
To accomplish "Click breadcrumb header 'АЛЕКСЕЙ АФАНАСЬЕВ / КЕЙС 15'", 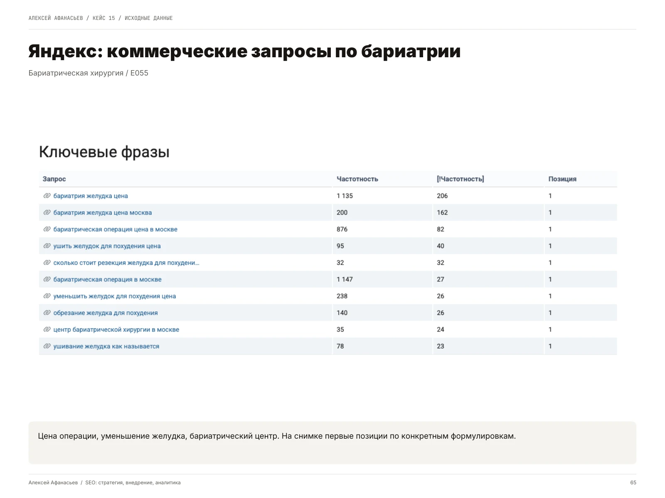I will (x=72, y=18).
